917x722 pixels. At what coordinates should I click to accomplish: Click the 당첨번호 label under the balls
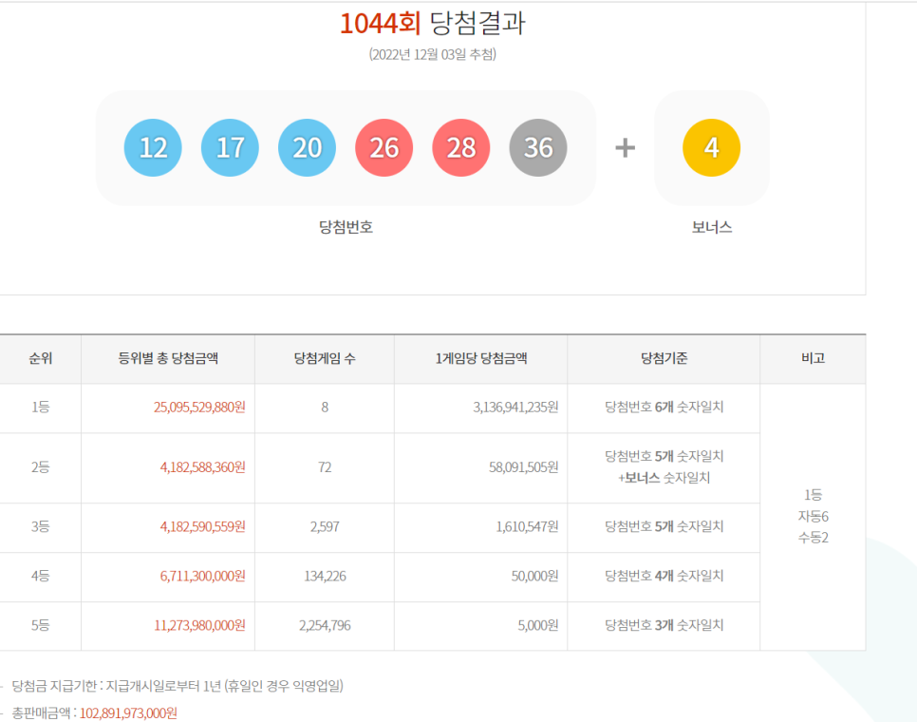coord(346,227)
